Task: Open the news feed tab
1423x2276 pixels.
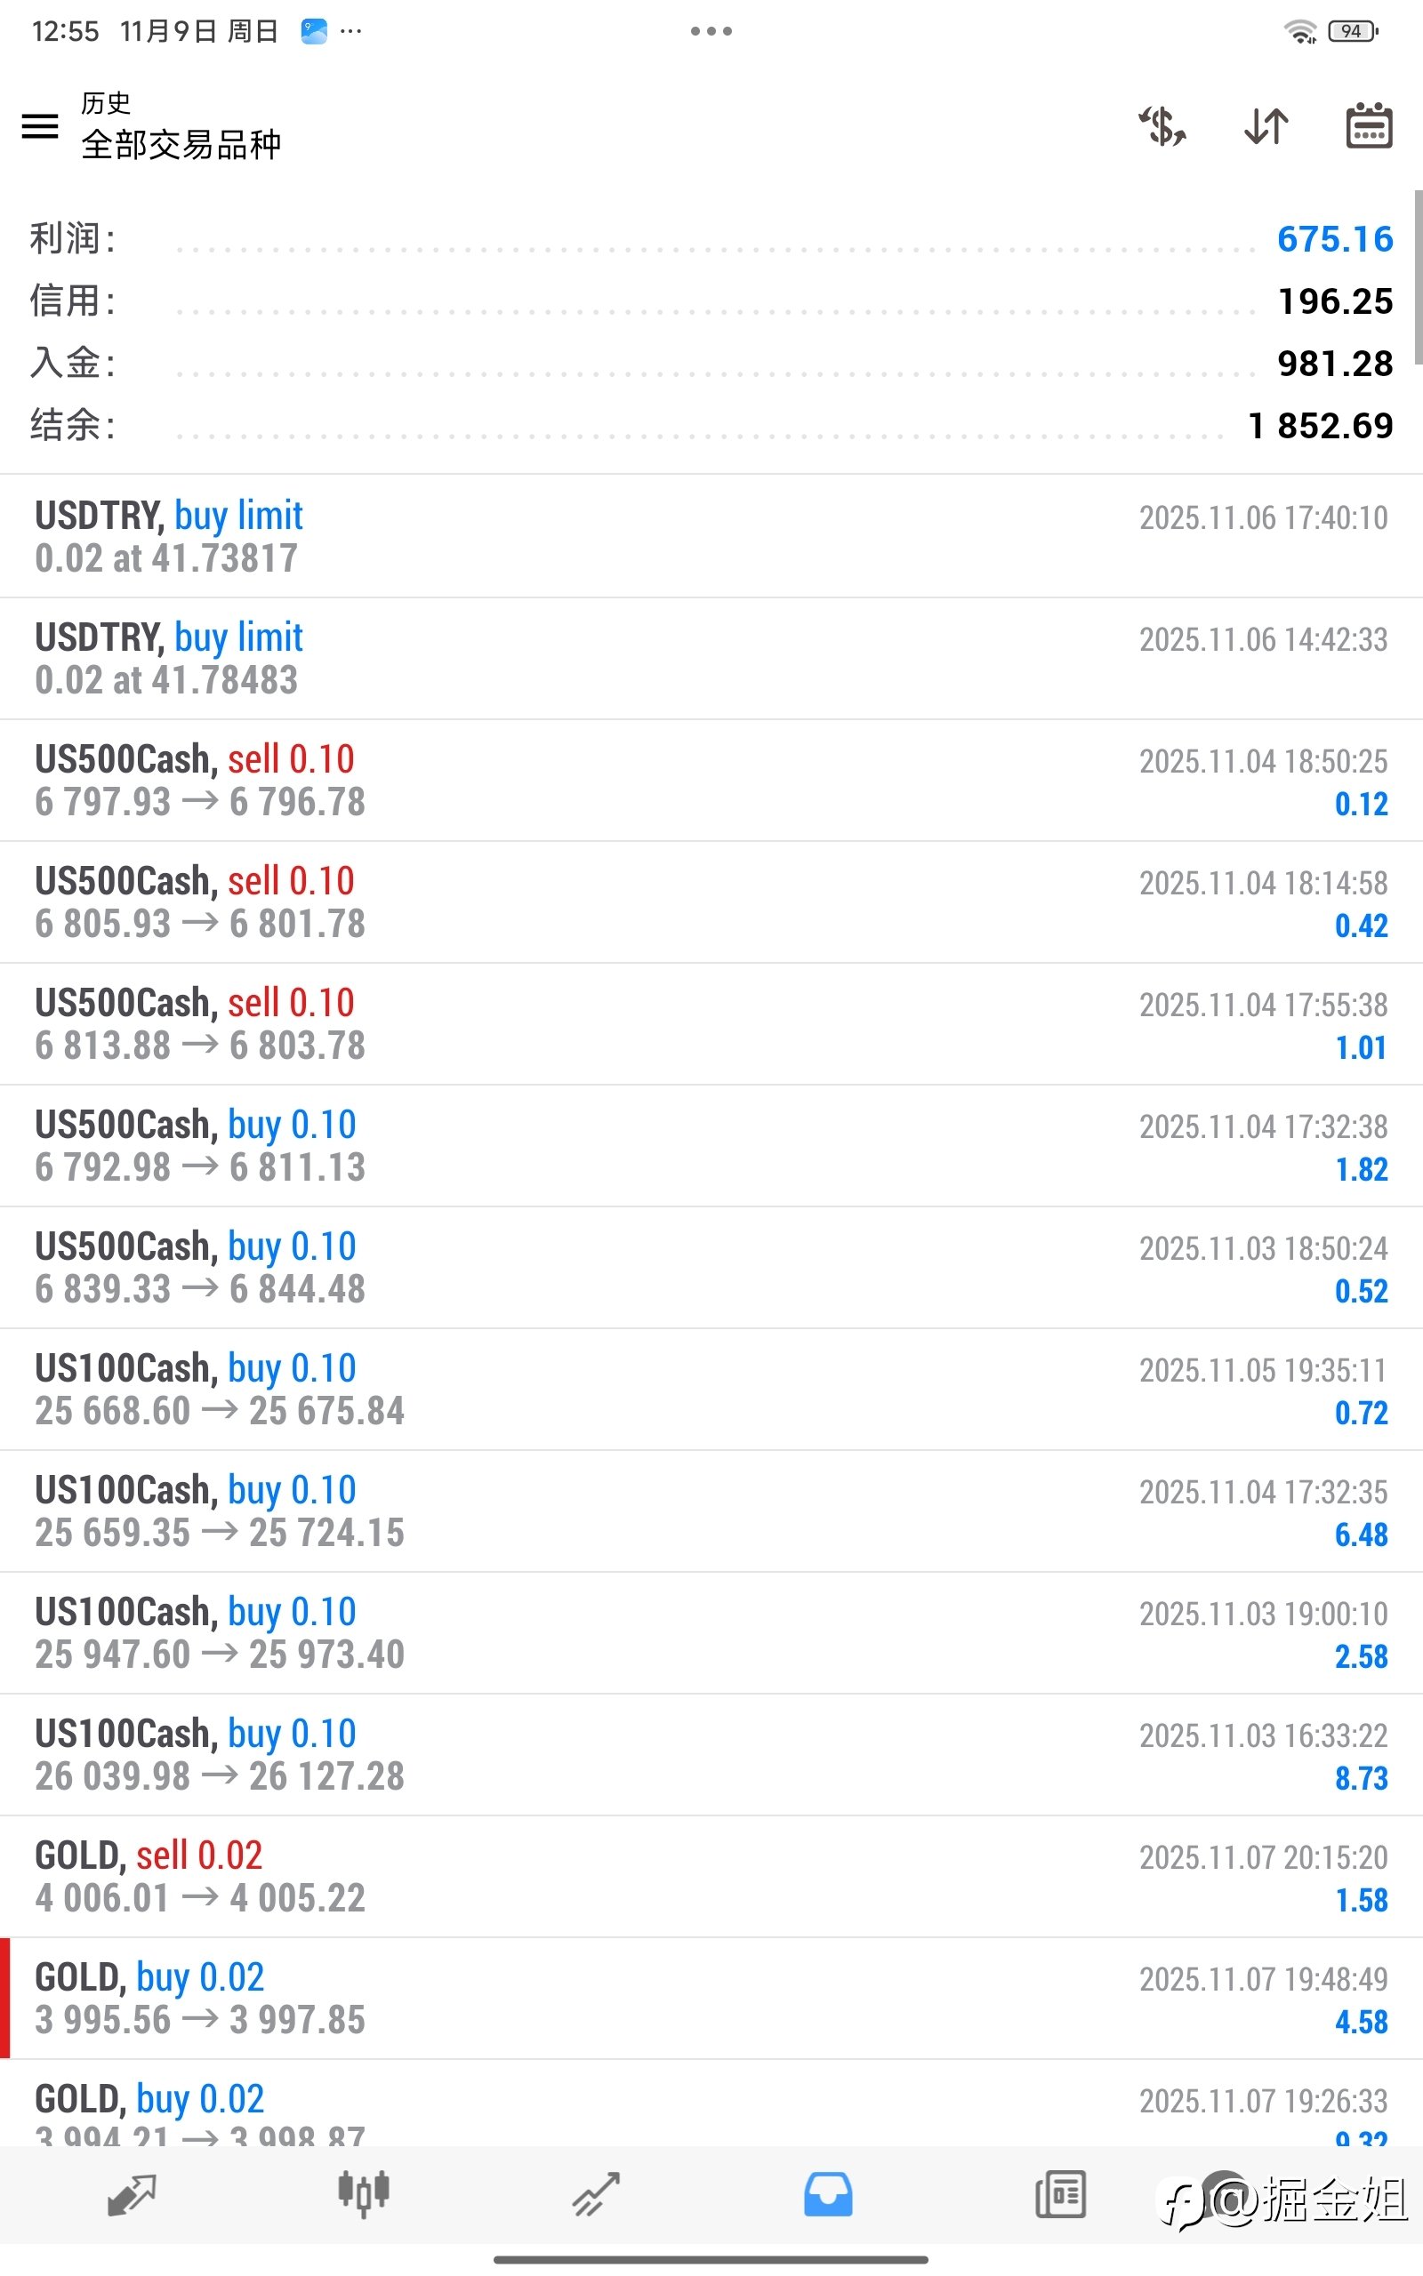Action: (x=1061, y=2195)
